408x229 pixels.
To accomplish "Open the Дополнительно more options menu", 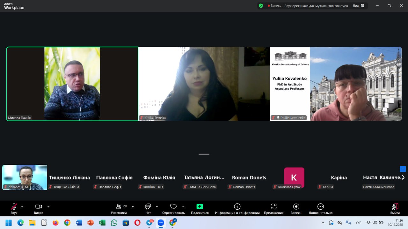I will click(320, 207).
